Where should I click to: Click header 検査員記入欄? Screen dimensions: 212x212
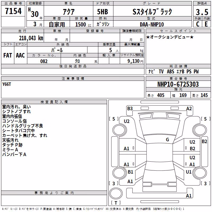coord(54,102)
